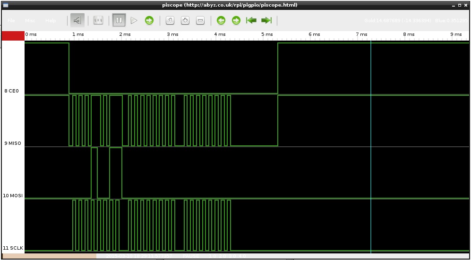Click the zoom reset '1' icon

(170, 20)
